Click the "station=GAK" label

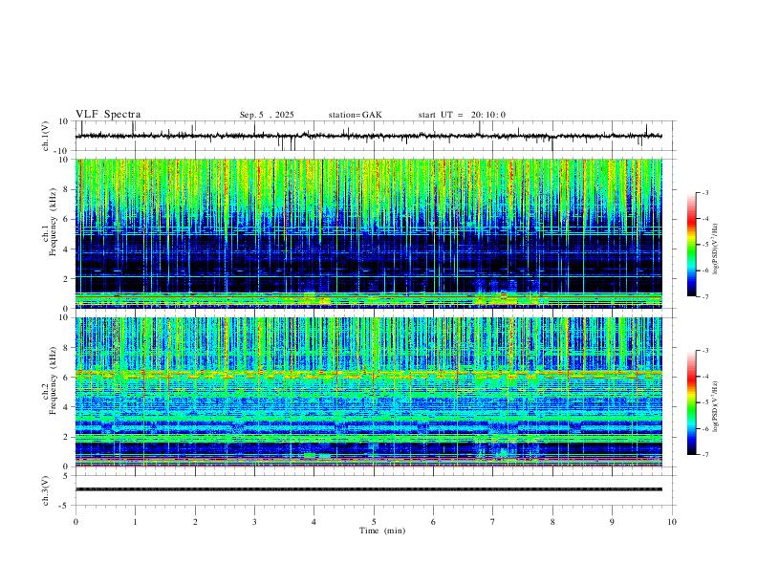(x=355, y=115)
